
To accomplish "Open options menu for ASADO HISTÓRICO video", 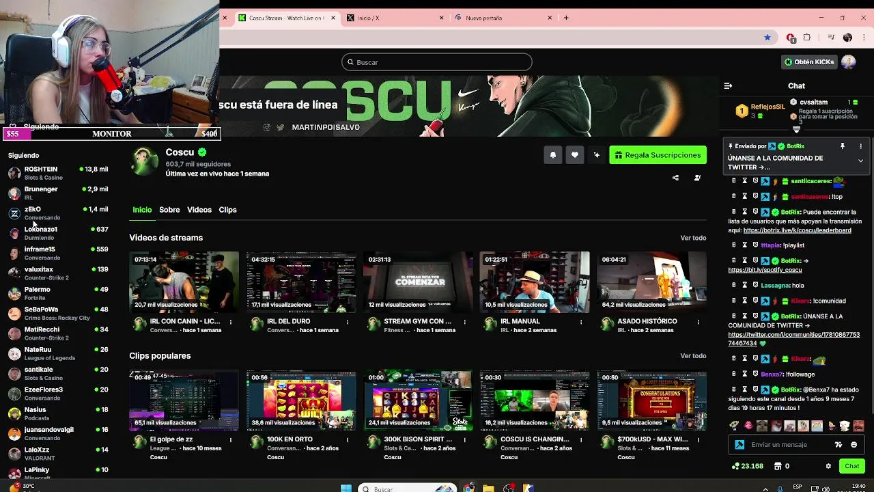I will click(x=698, y=322).
